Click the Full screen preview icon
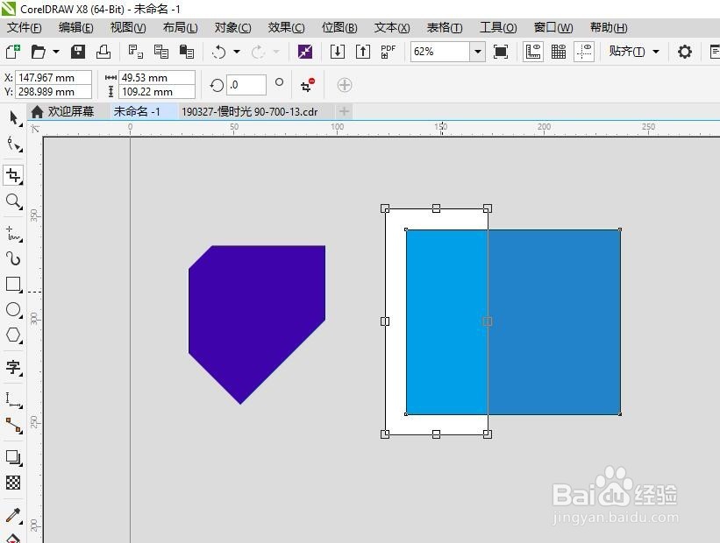This screenshot has height=543, width=720. (x=501, y=52)
